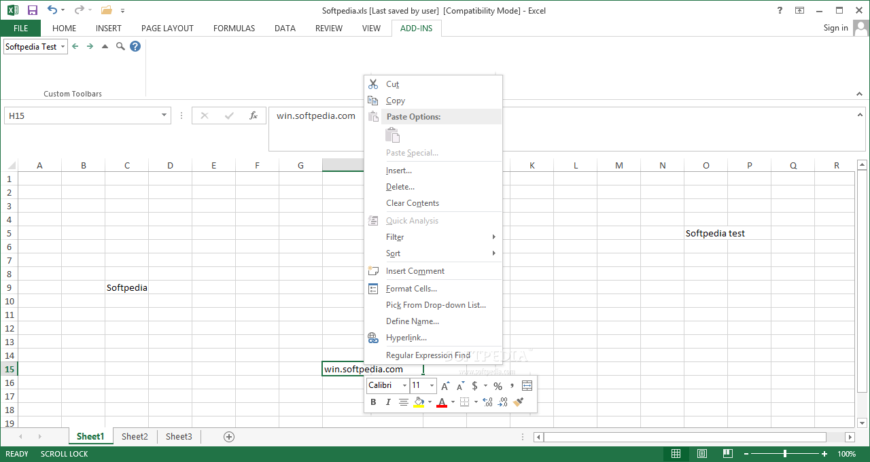Click the Format Painter brush
870x462 pixels.
pyautogui.click(x=518, y=402)
